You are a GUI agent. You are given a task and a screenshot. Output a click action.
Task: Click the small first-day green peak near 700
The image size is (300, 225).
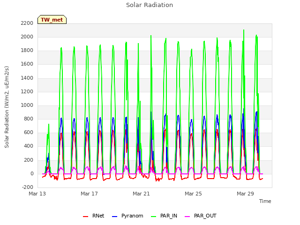(49, 125)
